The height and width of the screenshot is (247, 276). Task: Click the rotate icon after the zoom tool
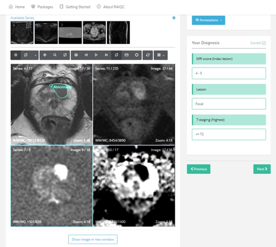[65, 55]
